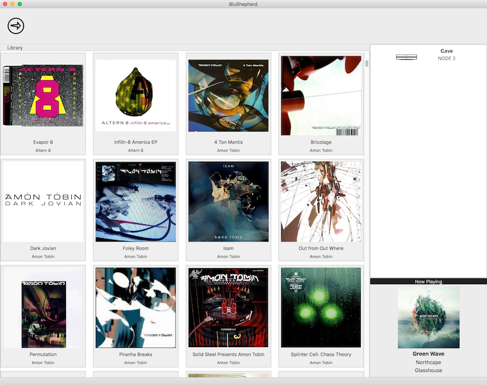Click Amon Tobin artist under 4 Ton Mantis
Viewport: 487px width, 385px height.
228,151
